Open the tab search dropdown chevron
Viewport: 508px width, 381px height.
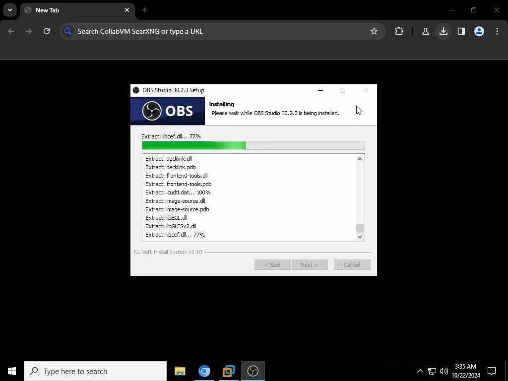click(10, 10)
